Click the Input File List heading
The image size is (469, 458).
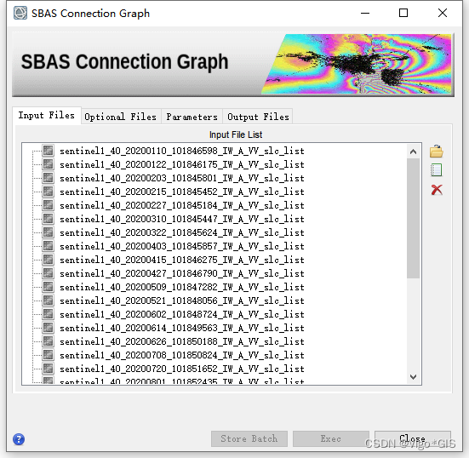click(x=236, y=135)
